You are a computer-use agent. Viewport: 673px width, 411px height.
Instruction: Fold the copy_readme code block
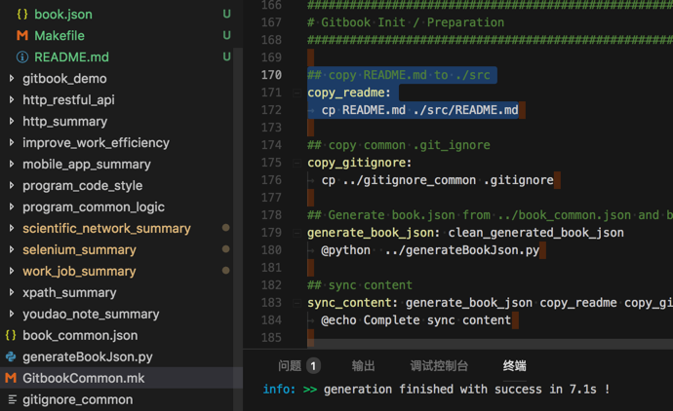click(297, 93)
